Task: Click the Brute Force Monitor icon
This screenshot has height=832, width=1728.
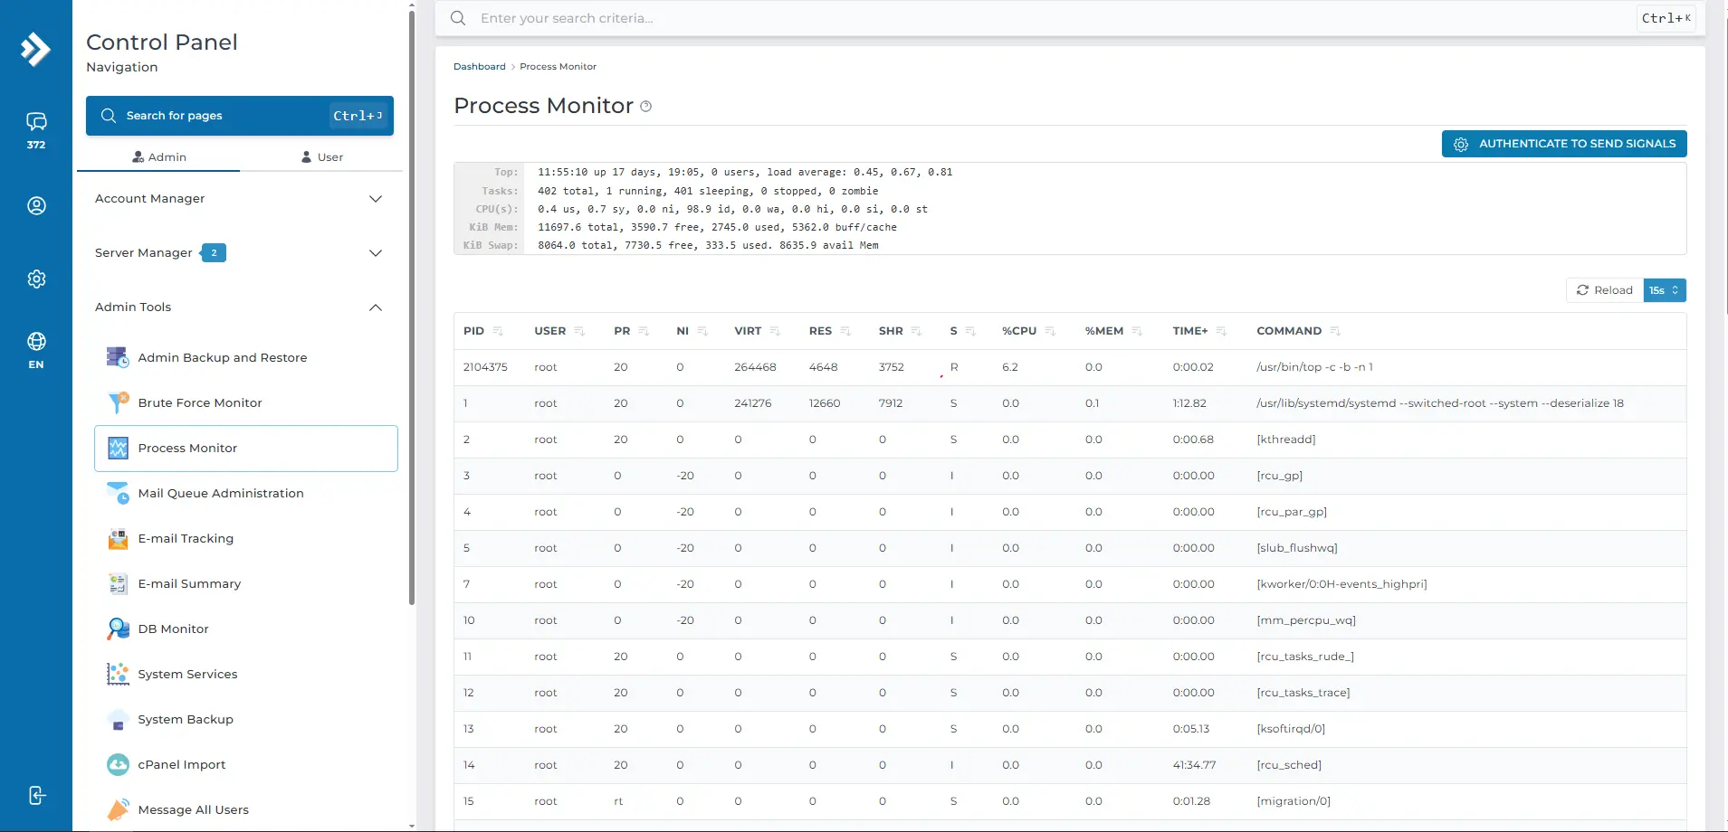Action: [x=118, y=403]
